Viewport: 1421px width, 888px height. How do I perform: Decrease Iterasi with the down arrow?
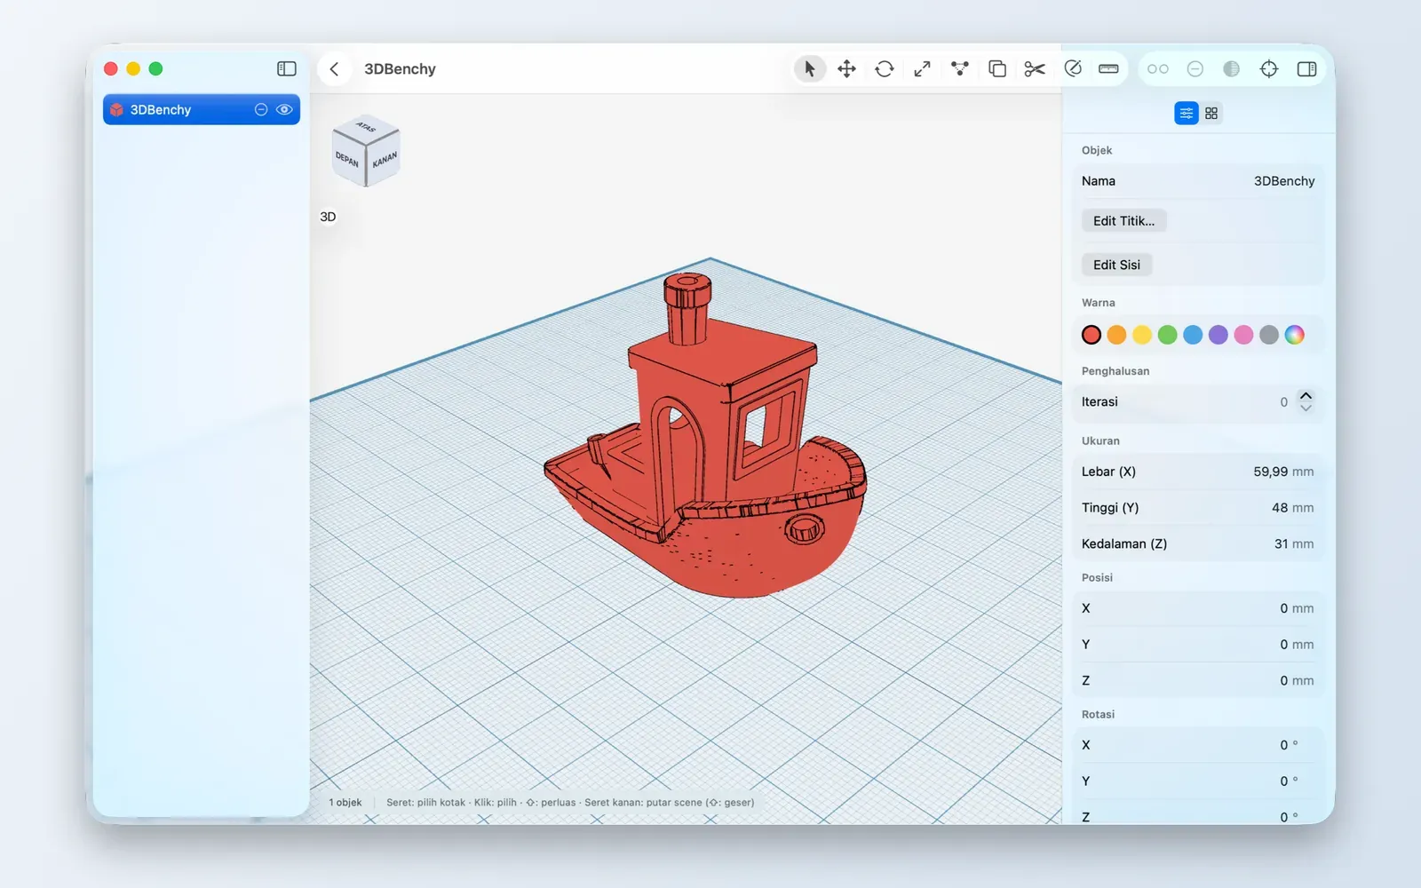pos(1306,408)
